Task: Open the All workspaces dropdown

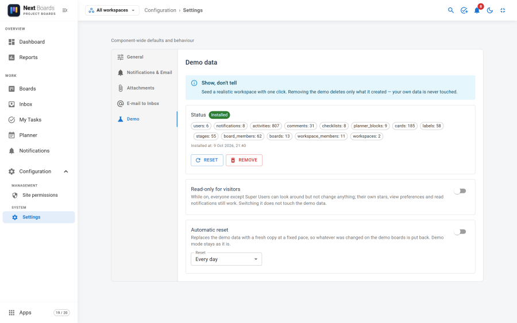Action: 112,10
